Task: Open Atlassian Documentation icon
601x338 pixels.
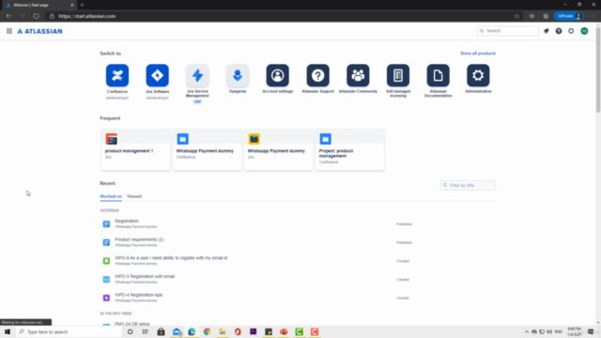Action: 439,75
